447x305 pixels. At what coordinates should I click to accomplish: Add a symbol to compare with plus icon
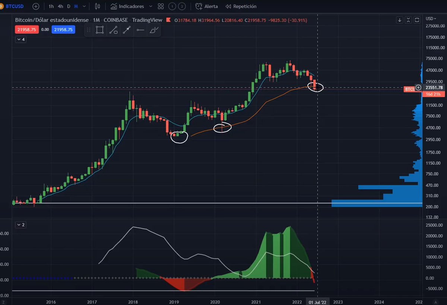pos(35,6)
